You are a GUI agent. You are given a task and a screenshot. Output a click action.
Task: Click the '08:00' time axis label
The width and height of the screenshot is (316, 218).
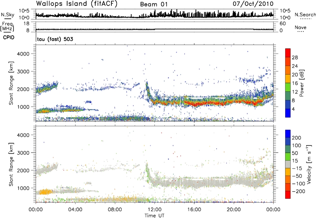115,210
